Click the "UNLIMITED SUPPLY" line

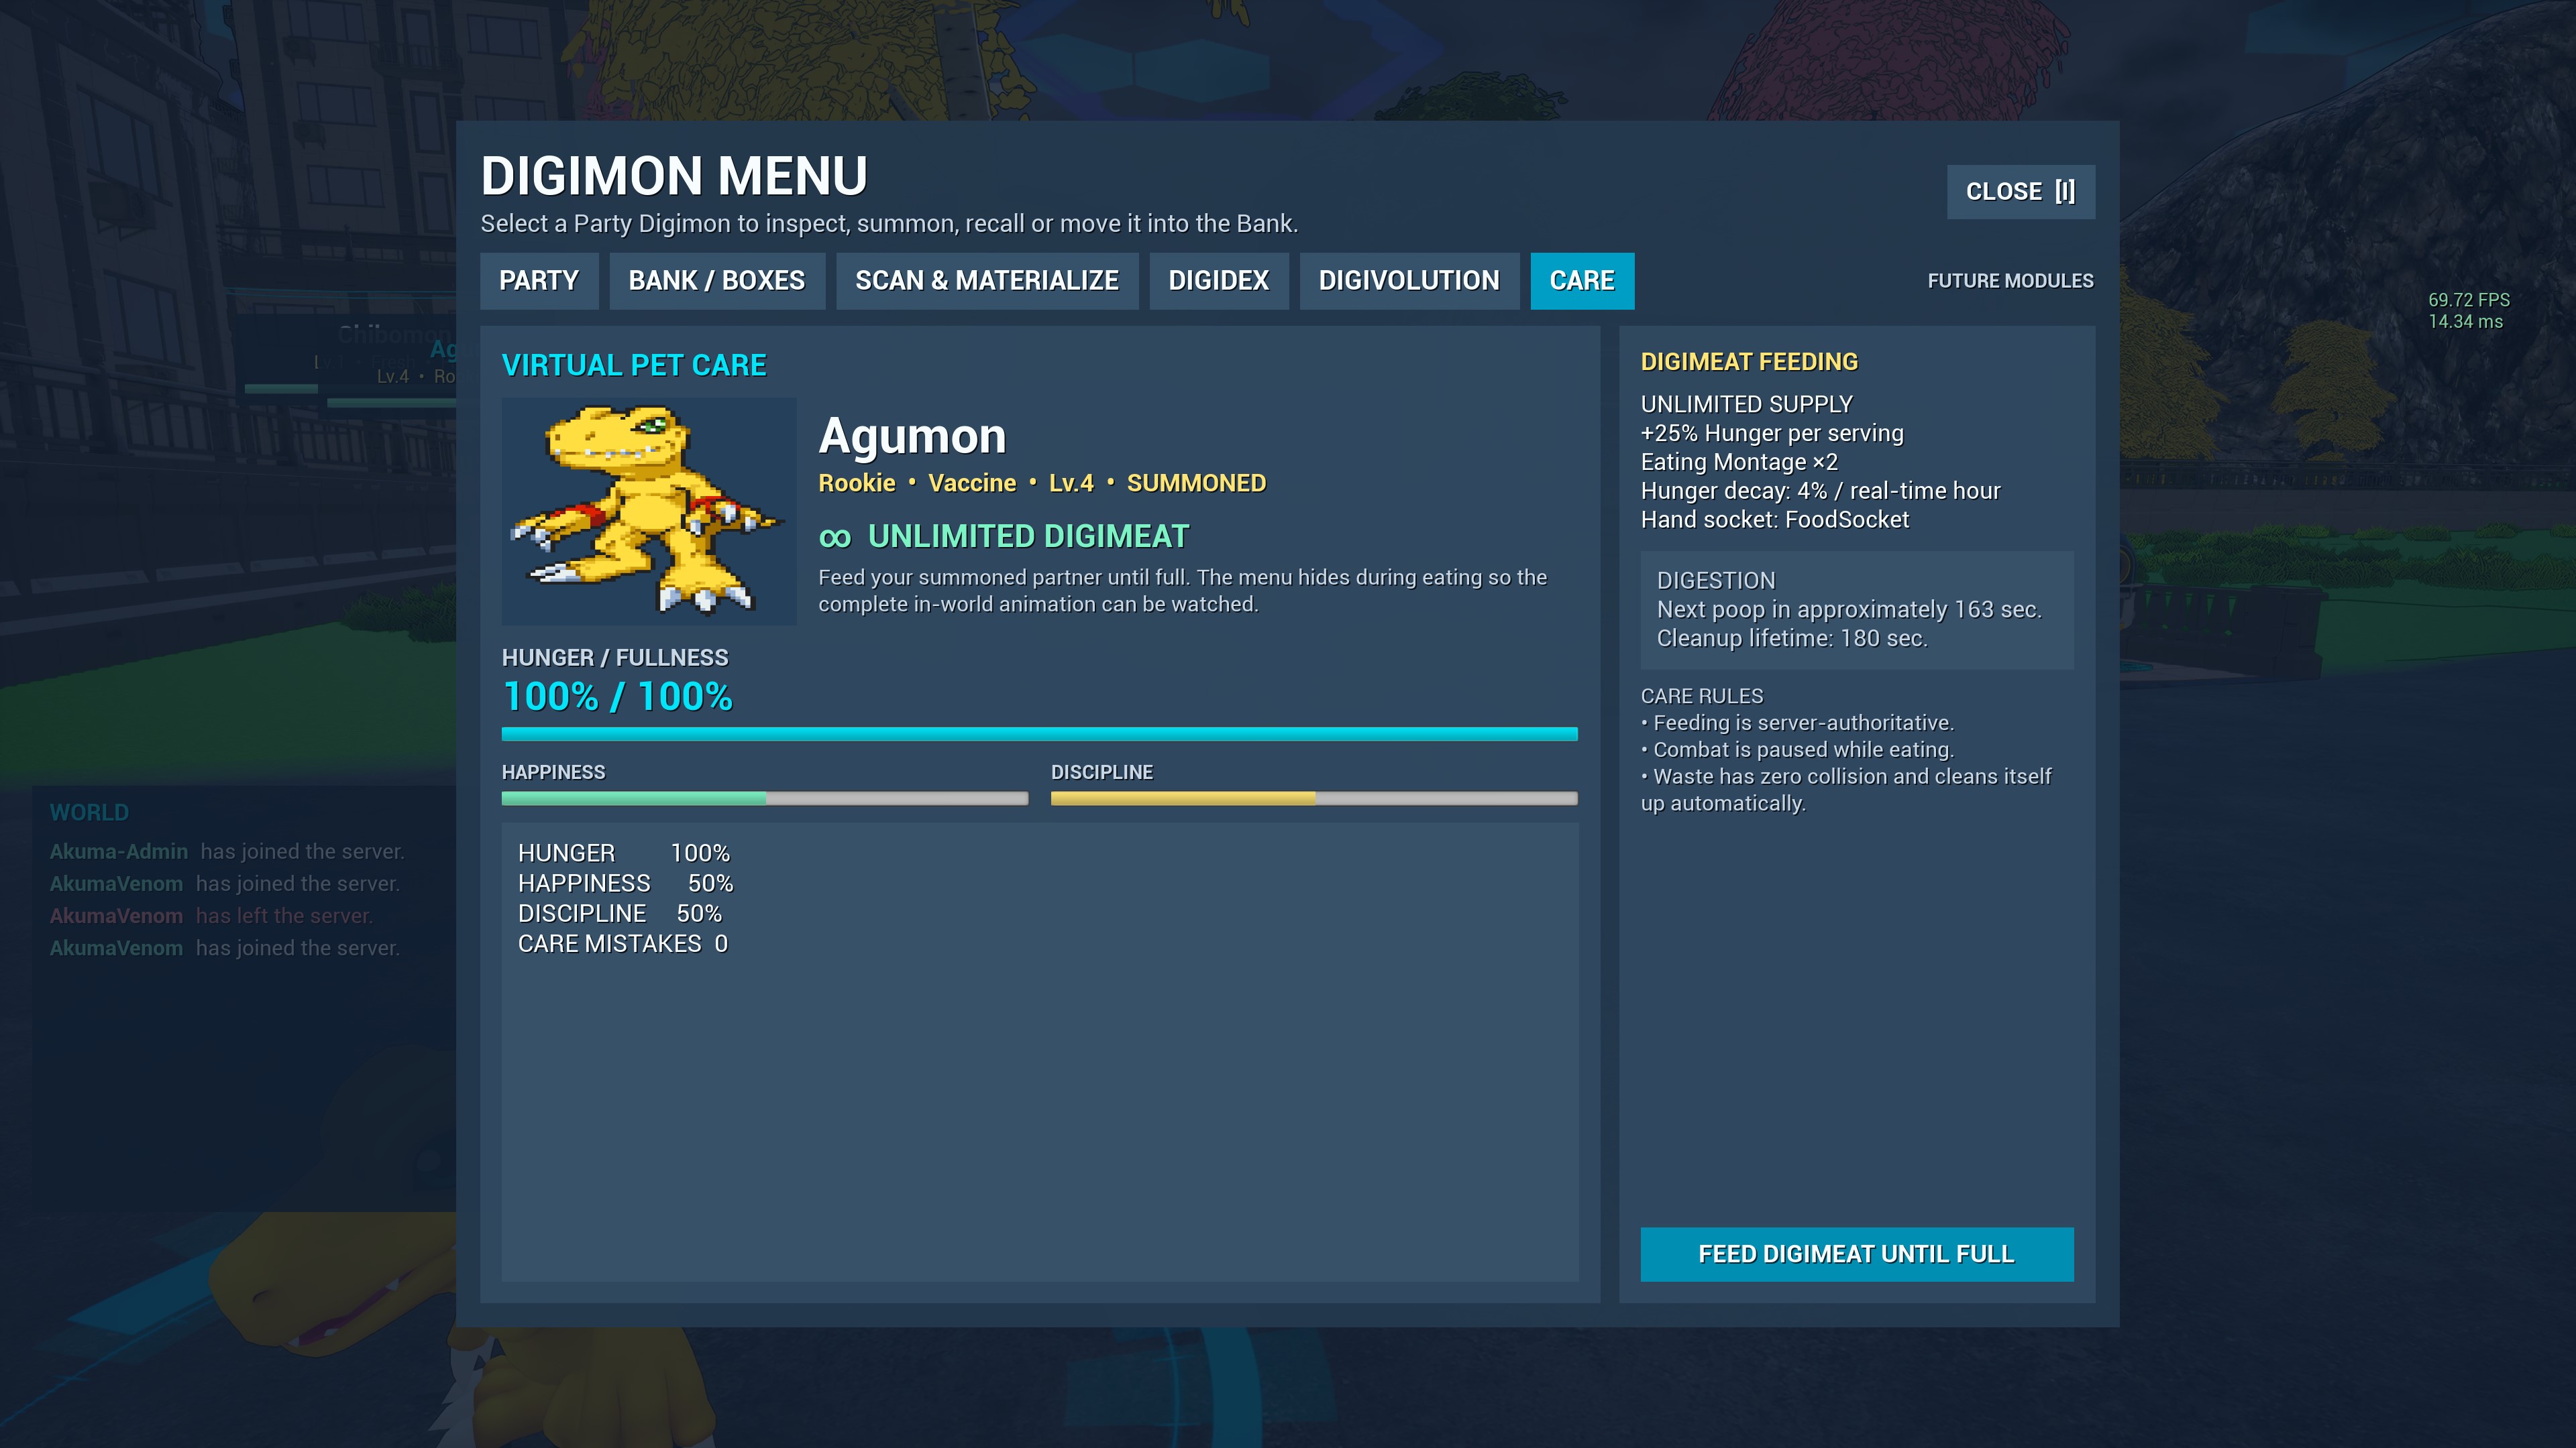1747,405
